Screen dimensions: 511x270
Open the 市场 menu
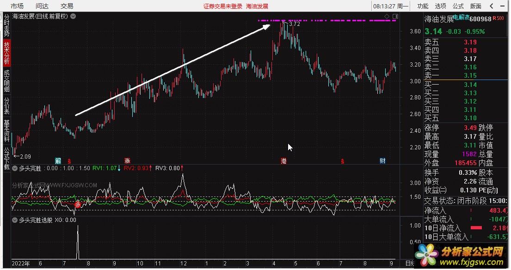17,6
